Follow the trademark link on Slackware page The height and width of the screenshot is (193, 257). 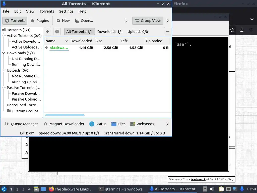click(x=198, y=179)
